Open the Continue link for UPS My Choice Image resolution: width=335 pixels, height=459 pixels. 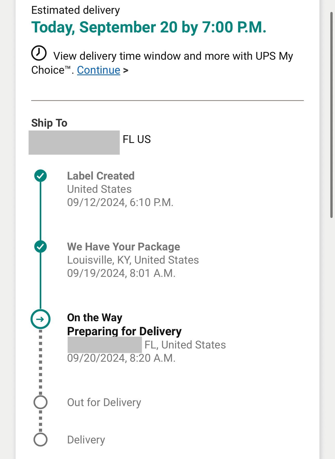pos(99,70)
